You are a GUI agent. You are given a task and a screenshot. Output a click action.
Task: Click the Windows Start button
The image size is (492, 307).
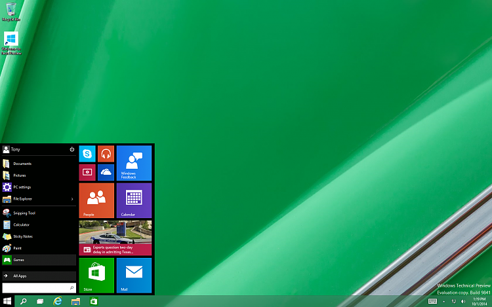pyautogui.click(x=7, y=301)
